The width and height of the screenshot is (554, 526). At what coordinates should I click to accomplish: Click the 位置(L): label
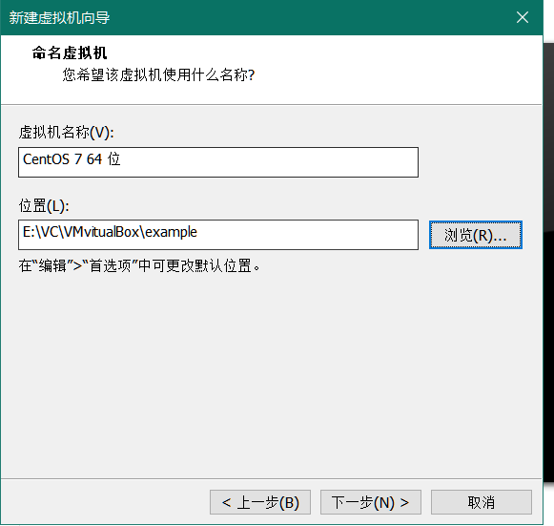(x=44, y=206)
